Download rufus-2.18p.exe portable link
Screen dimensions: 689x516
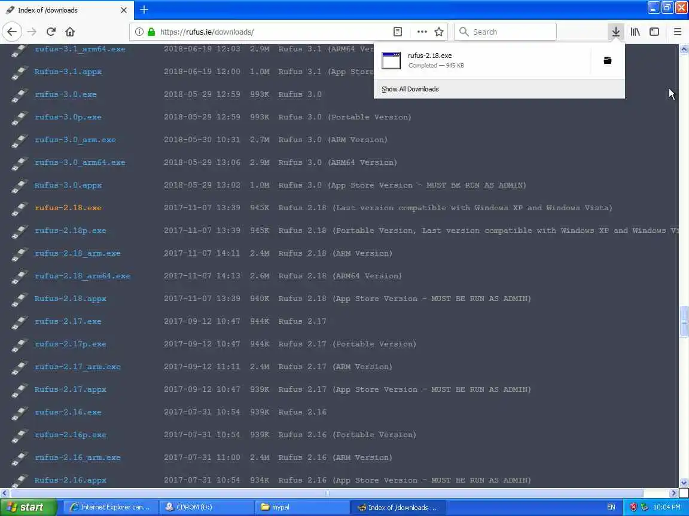(x=71, y=231)
